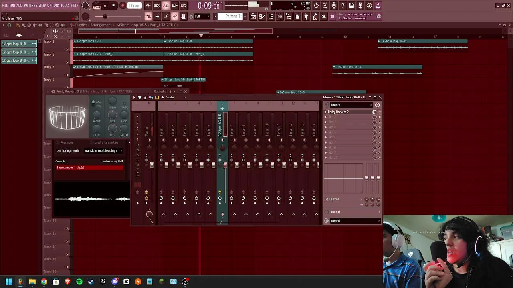The height and width of the screenshot is (288, 513).
Task: Open the Mixer view from the toolbar
Action: tap(280, 16)
